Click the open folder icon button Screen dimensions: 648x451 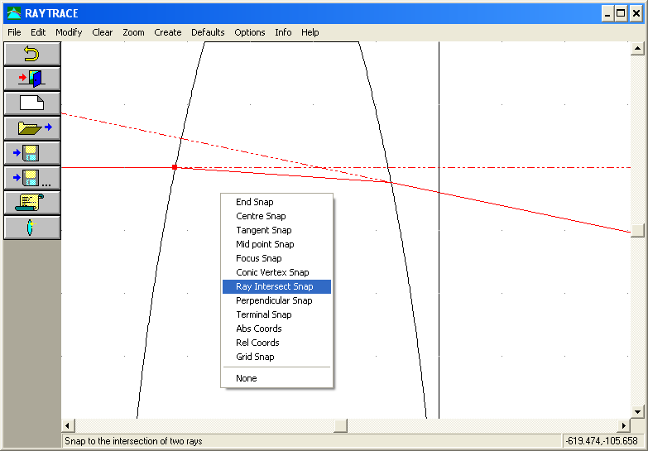click(x=31, y=128)
